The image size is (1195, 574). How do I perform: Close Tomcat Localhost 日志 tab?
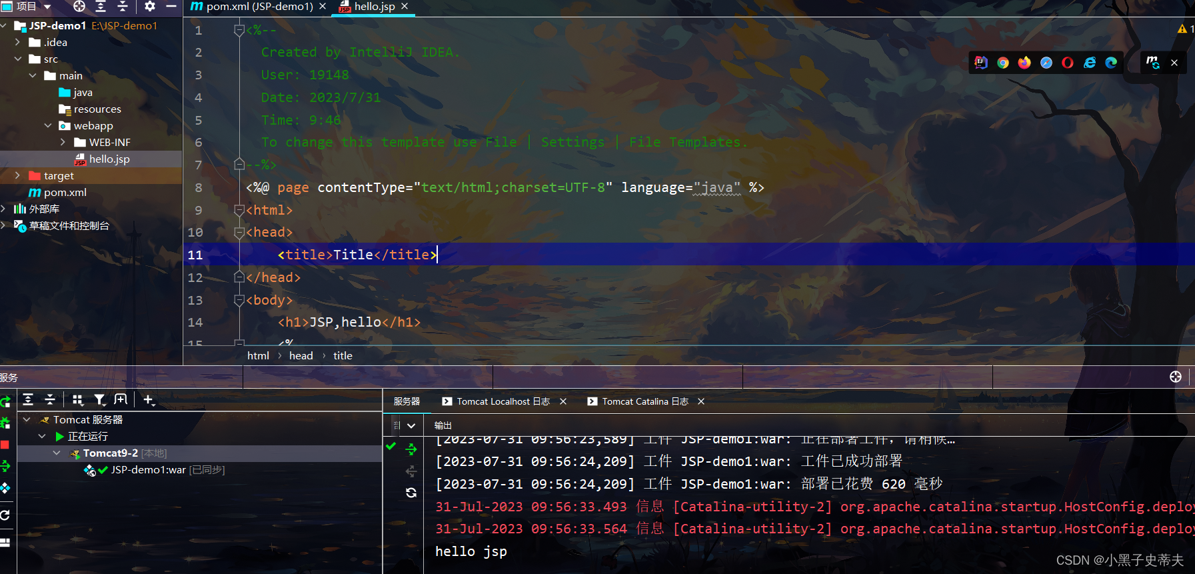point(563,401)
